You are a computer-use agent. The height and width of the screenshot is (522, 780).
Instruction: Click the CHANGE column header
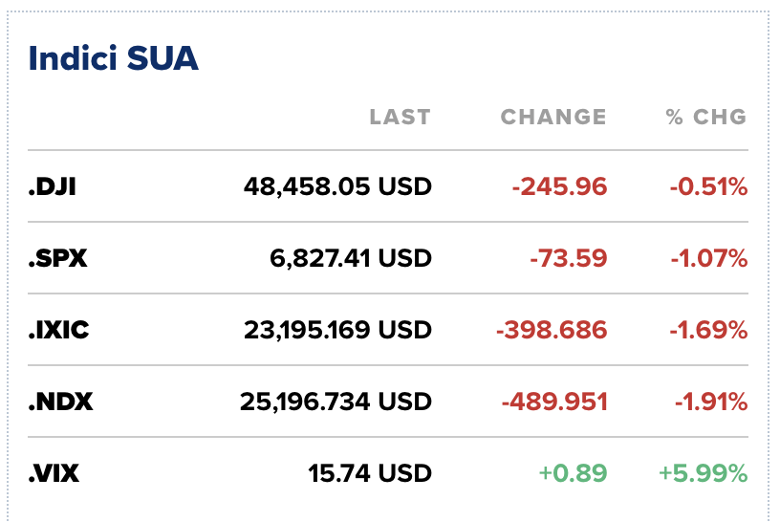553,118
